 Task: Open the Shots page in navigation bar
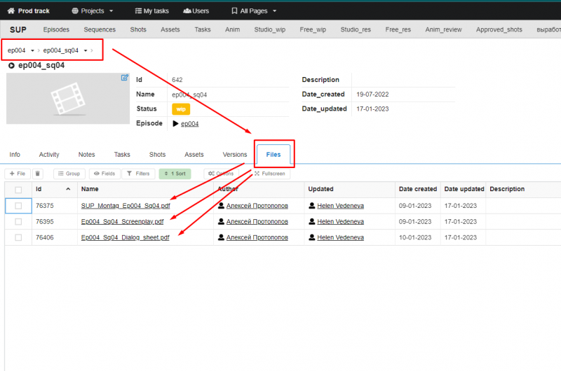138,30
